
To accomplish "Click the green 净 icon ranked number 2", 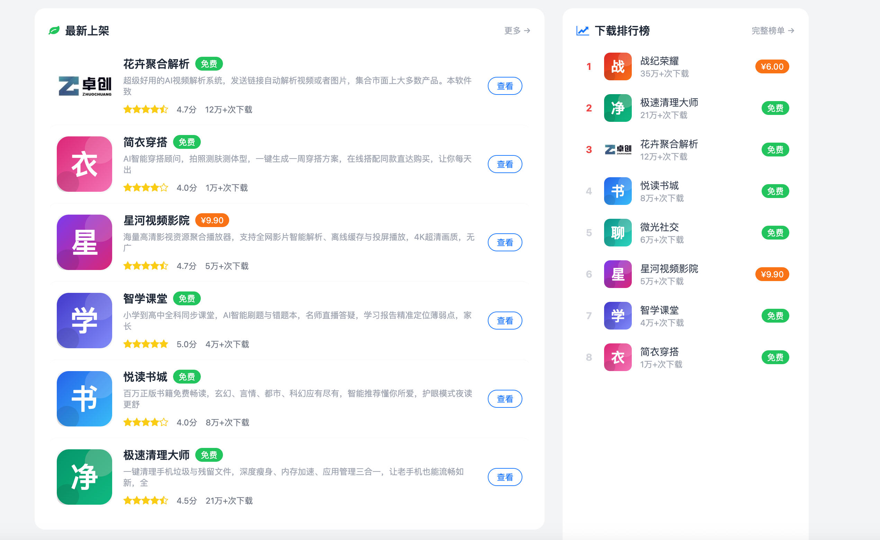I will [618, 108].
